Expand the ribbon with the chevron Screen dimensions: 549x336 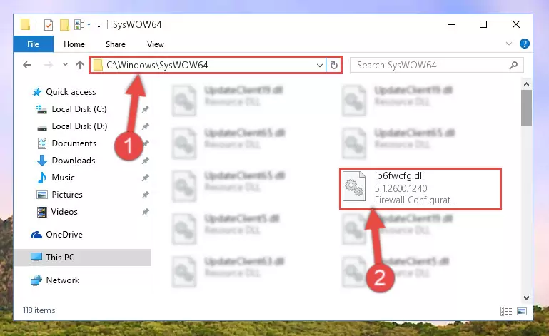pos(509,44)
